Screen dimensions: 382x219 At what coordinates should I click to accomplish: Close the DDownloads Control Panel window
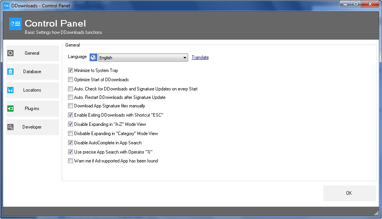click(x=370, y=4)
